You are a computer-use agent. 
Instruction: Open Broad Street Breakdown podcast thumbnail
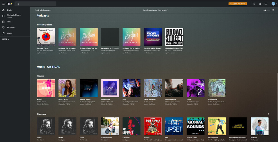coord(174,37)
